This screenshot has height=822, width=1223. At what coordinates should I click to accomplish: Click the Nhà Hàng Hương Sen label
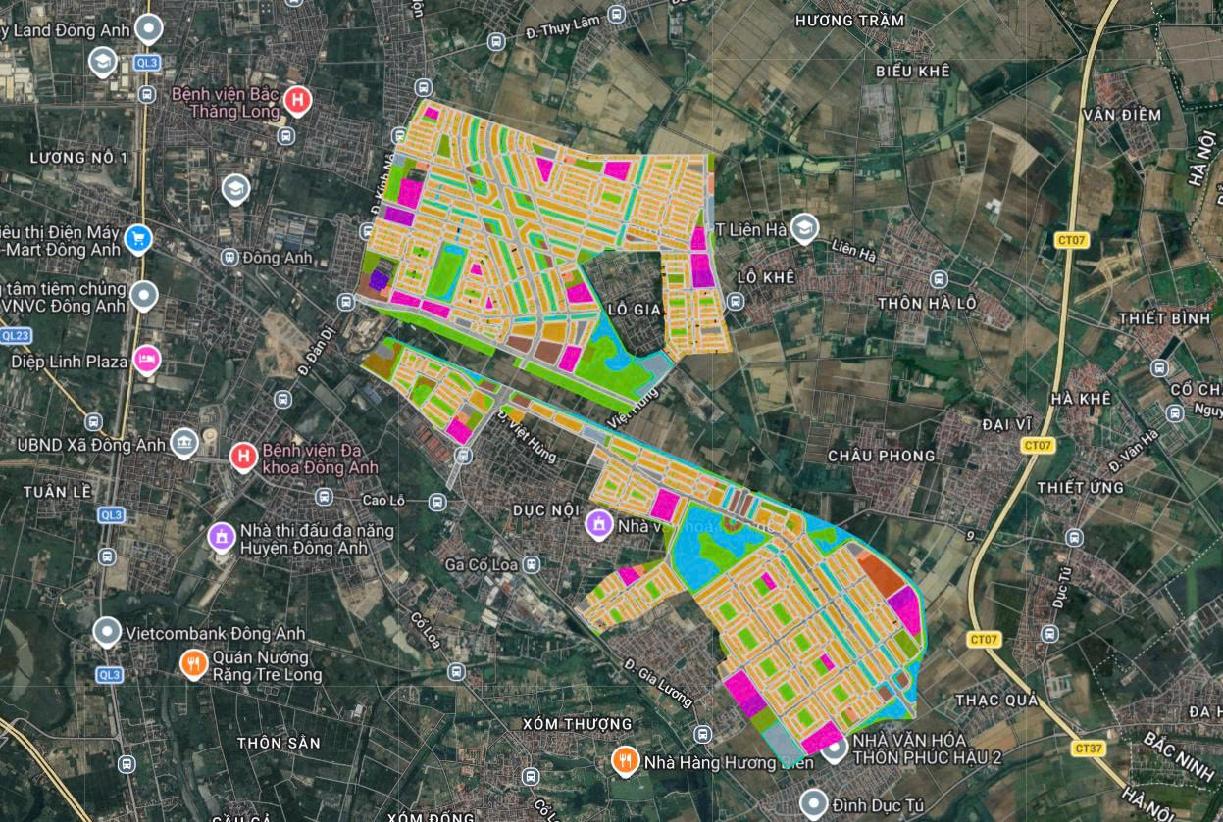729,762
